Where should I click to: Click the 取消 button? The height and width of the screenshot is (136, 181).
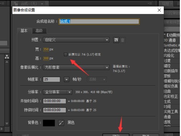pyautogui.click(x=146, y=135)
